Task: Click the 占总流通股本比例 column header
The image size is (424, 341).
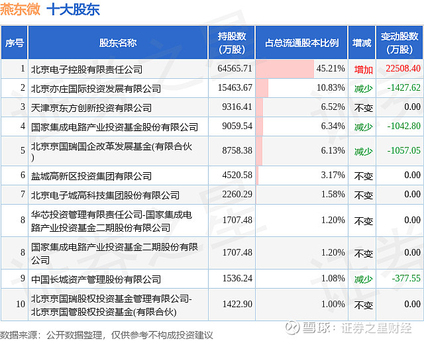Action: coord(301,42)
